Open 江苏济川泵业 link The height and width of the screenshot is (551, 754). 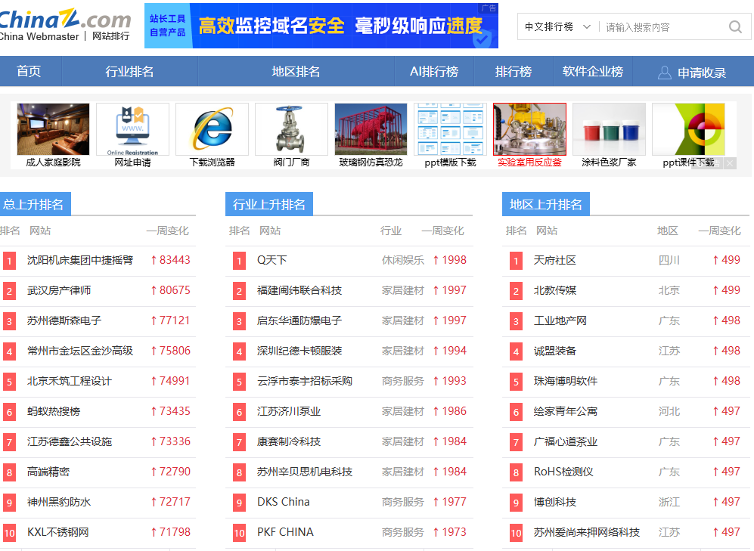click(289, 411)
